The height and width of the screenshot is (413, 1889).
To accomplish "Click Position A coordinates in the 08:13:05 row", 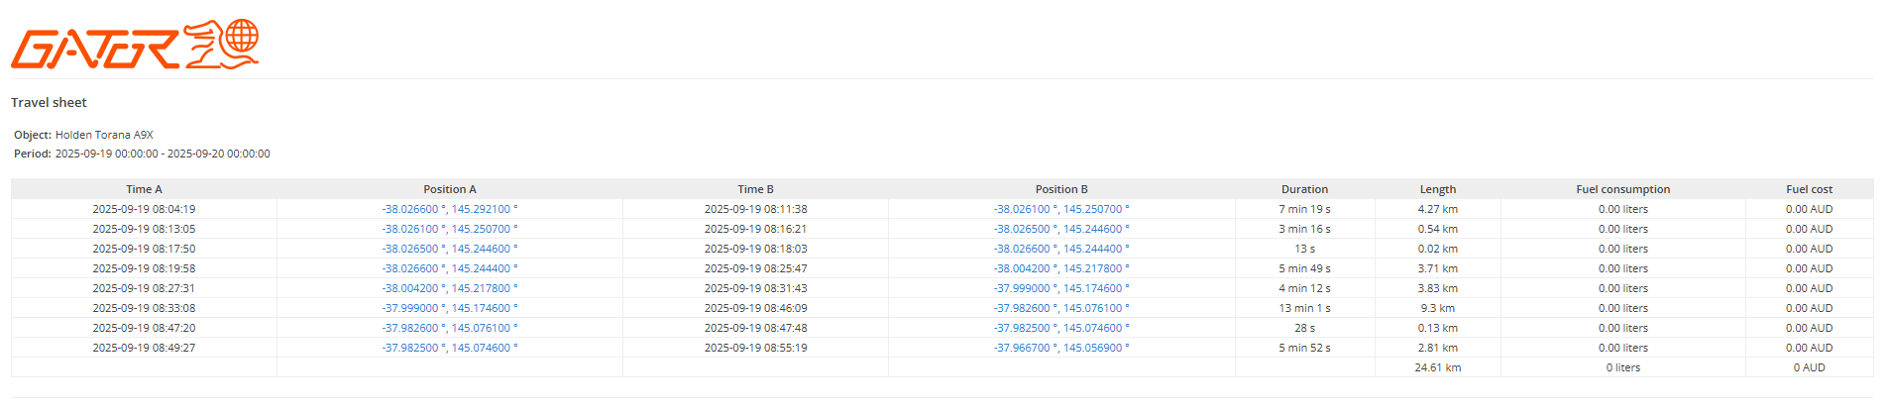I will point(449,229).
